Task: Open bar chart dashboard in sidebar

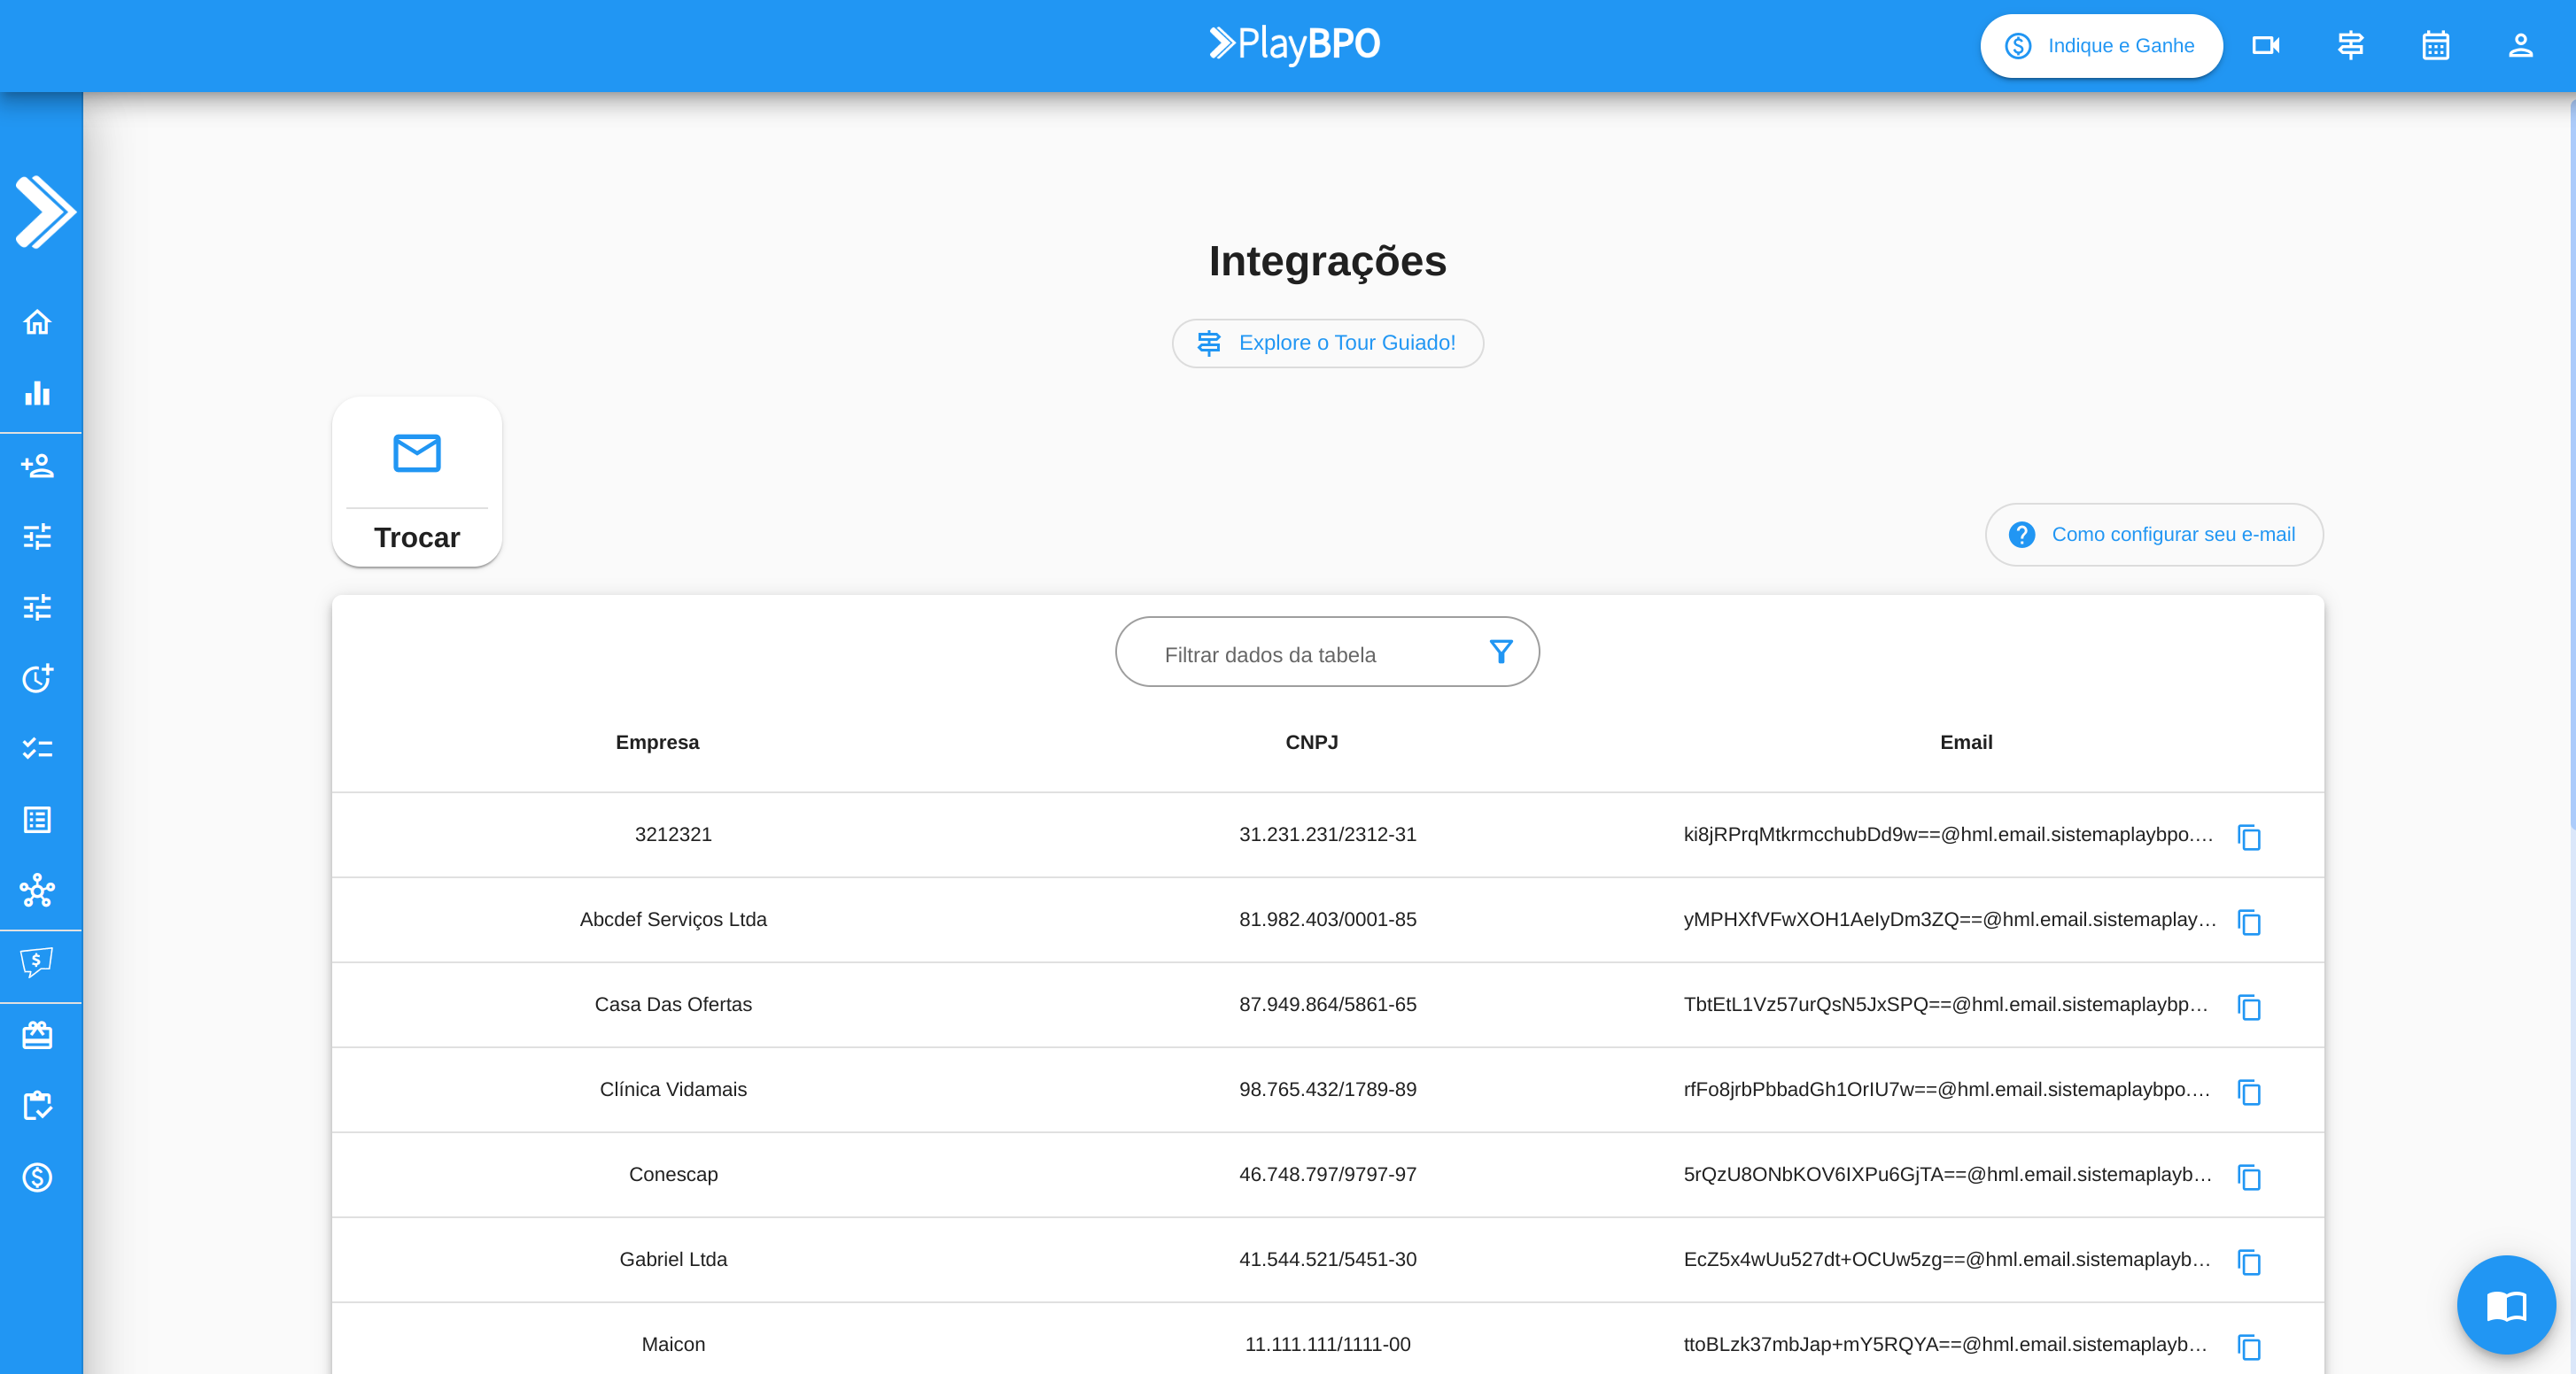Action: click(x=38, y=393)
